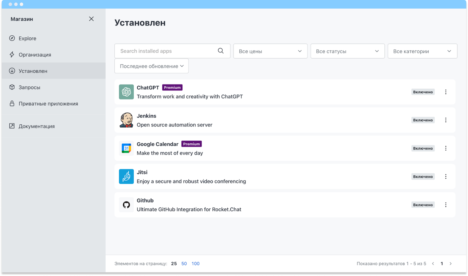Click the search magnifier icon
468x276 pixels.
click(220, 51)
